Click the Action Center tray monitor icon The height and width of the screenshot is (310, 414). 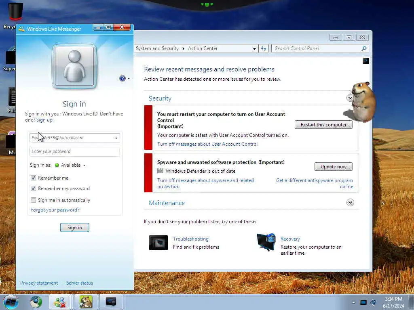(x=363, y=303)
